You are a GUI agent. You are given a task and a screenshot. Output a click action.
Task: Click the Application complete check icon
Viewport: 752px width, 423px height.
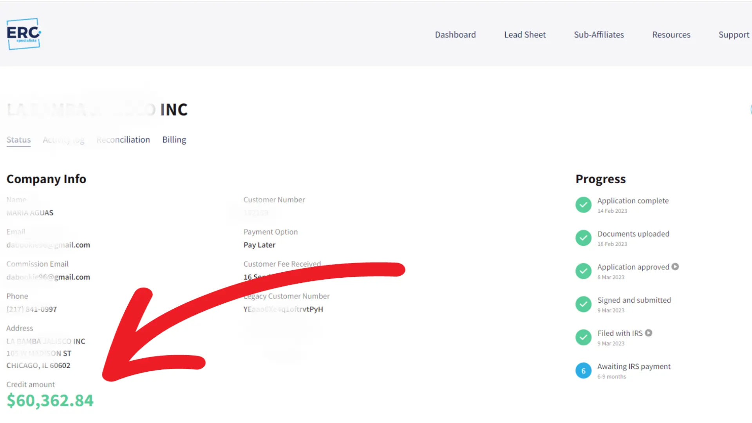(x=583, y=204)
